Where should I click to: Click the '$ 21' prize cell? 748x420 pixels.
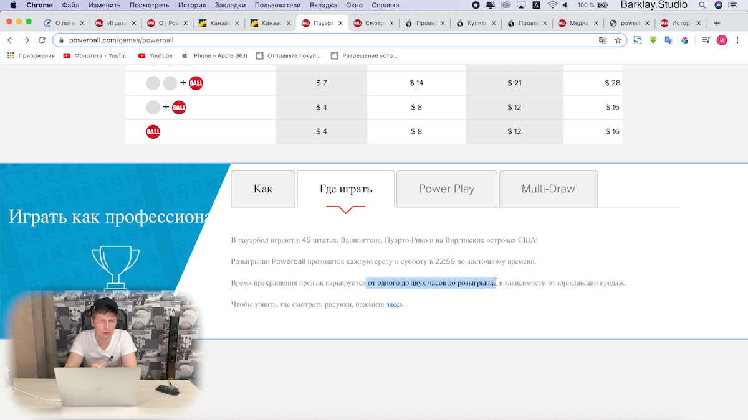(x=514, y=83)
